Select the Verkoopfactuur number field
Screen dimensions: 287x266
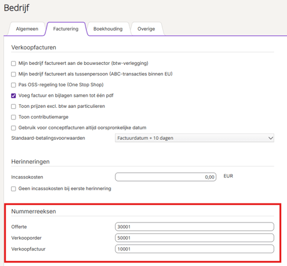tap(194, 249)
